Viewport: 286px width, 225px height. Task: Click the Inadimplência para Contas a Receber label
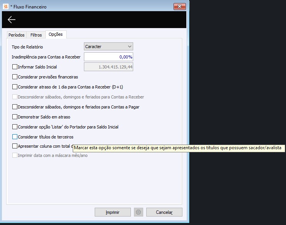point(46,57)
